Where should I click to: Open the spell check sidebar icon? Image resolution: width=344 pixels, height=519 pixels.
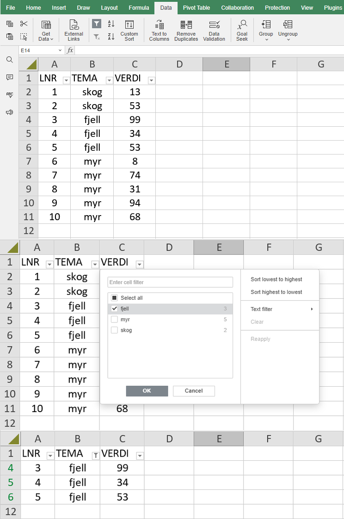10,95
